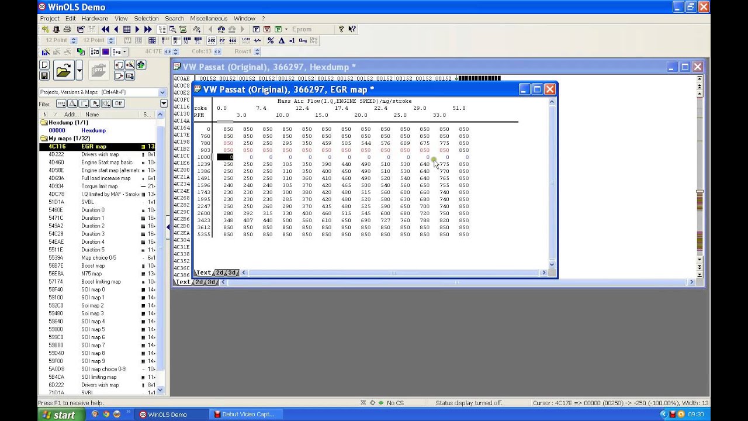Image resolution: width=748 pixels, height=421 pixels.
Task: Open the dropdown arrow next to green P icon
Action: pos(286,29)
